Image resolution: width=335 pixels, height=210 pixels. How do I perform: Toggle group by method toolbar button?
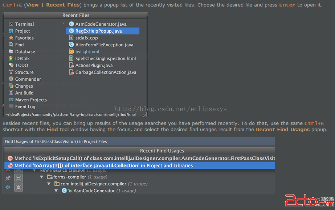point(19,188)
